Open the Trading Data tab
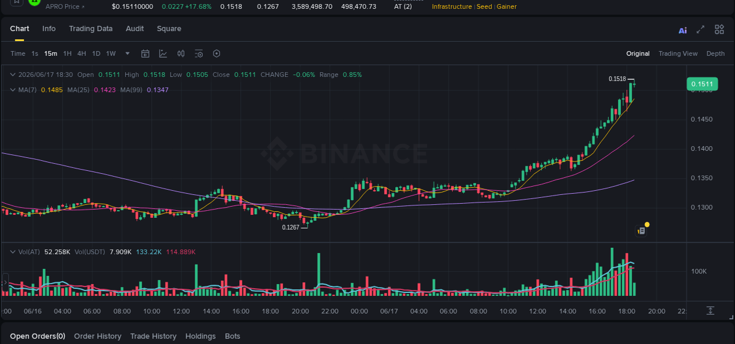Viewport: 735px width, 344px height. [x=91, y=29]
